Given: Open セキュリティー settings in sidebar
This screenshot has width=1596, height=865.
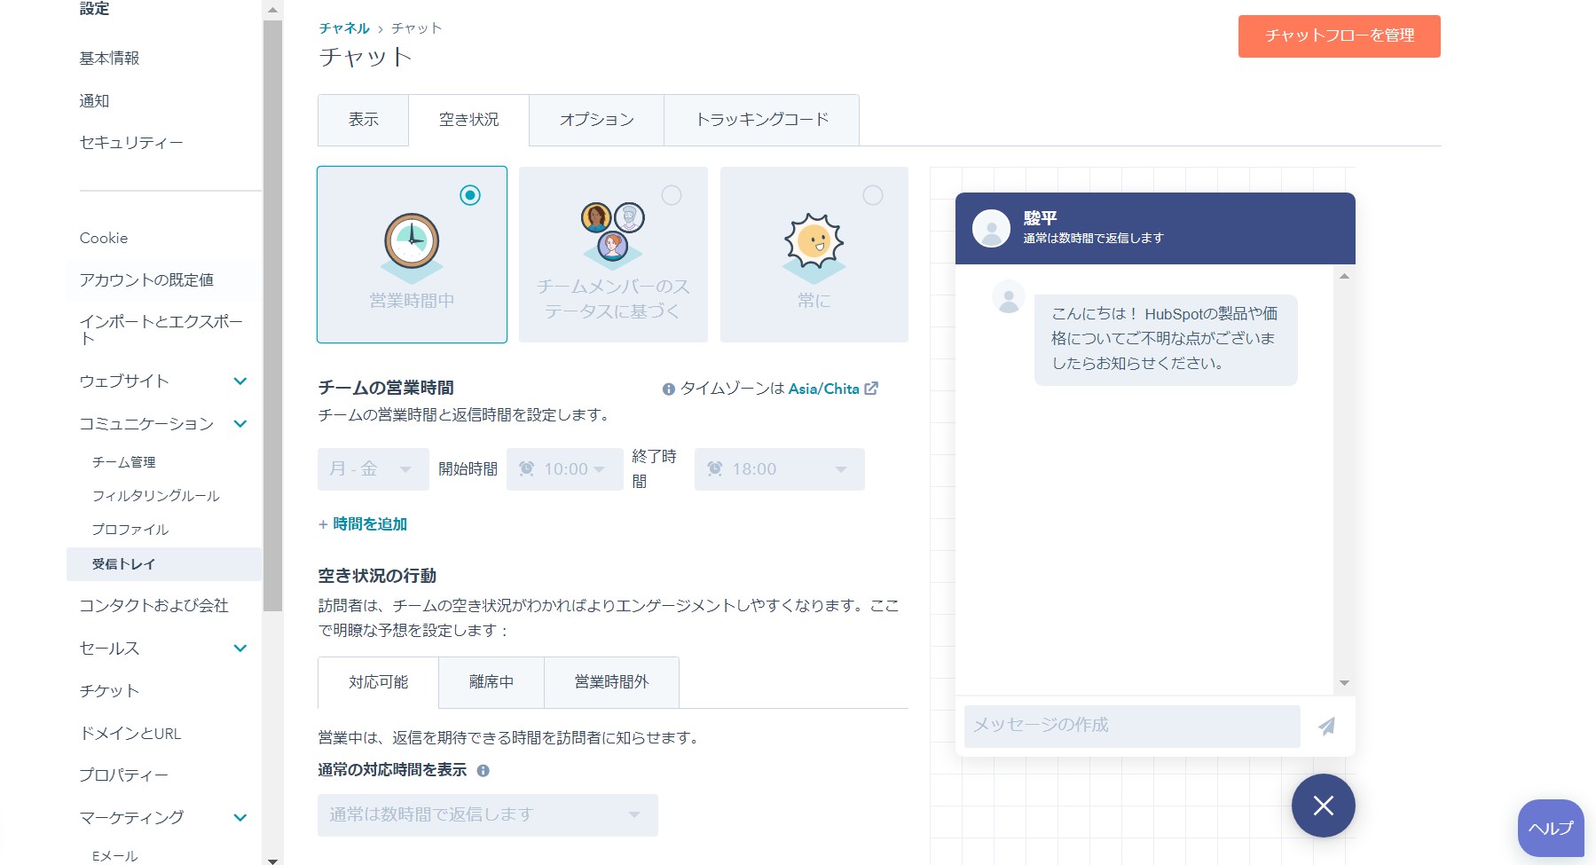Looking at the screenshot, I should click(131, 143).
